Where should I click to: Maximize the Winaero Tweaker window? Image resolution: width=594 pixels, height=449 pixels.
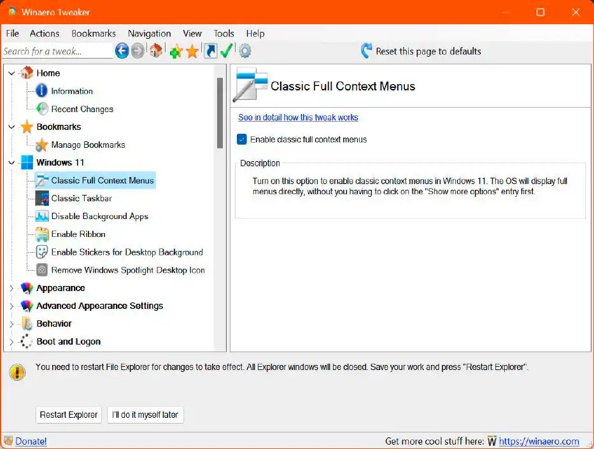[x=541, y=12]
